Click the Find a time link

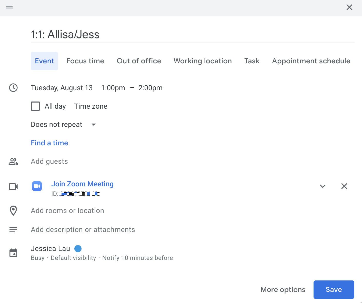click(x=49, y=143)
